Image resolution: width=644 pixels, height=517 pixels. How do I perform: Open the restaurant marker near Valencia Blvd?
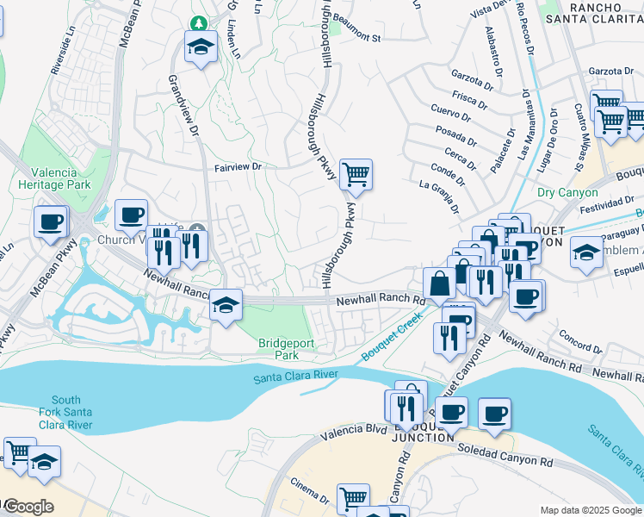pyautogui.click(x=406, y=413)
